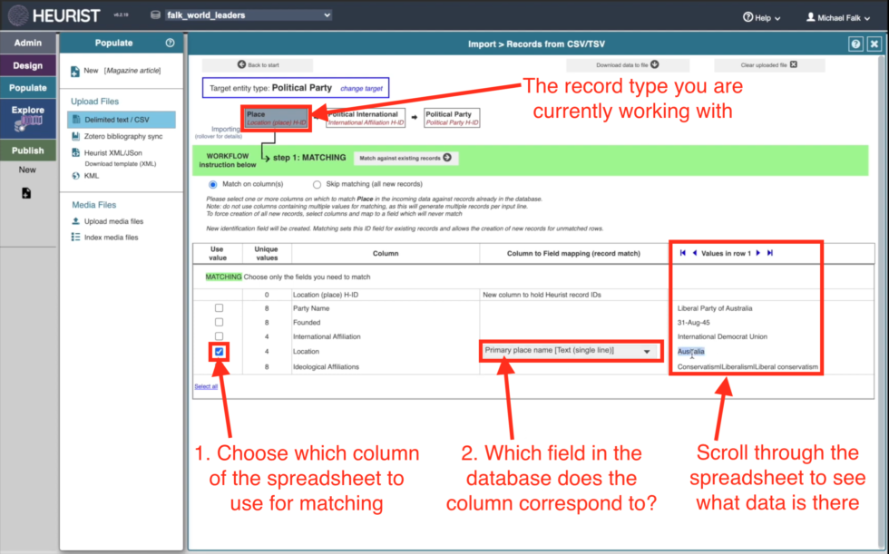The width and height of the screenshot is (889, 554).
Task: Select Match on column(s) radio button
Action: click(x=212, y=185)
